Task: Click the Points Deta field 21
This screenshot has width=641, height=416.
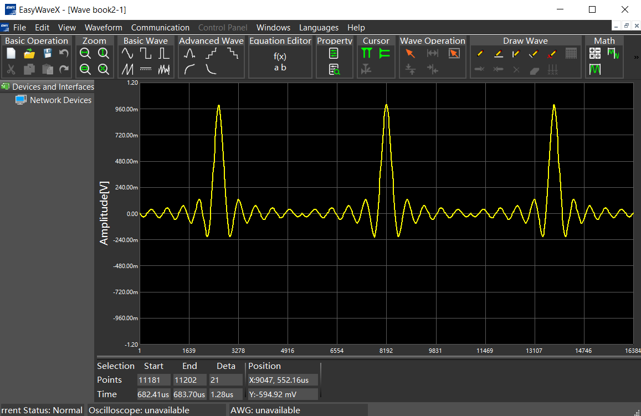Action: (226, 380)
